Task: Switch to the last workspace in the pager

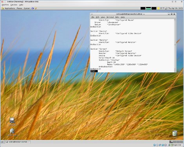Action: pyautogui.click(x=181, y=142)
